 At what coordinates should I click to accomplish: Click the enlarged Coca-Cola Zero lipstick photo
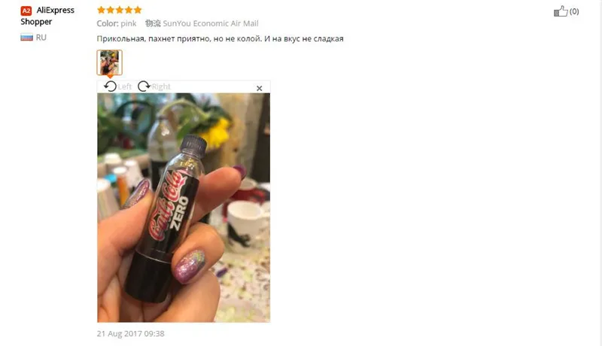(x=184, y=208)
